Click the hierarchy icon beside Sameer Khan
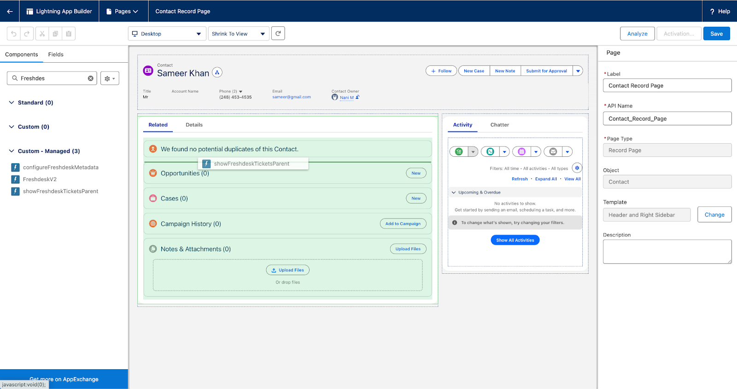The height and width of the screenshot is (389, 737). point(217,72)
